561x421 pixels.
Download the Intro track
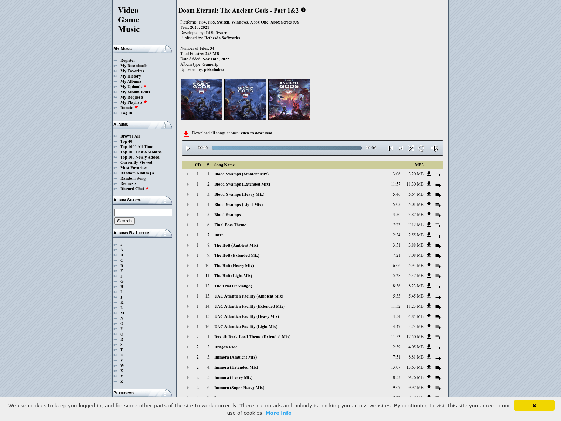click(428, 235)
